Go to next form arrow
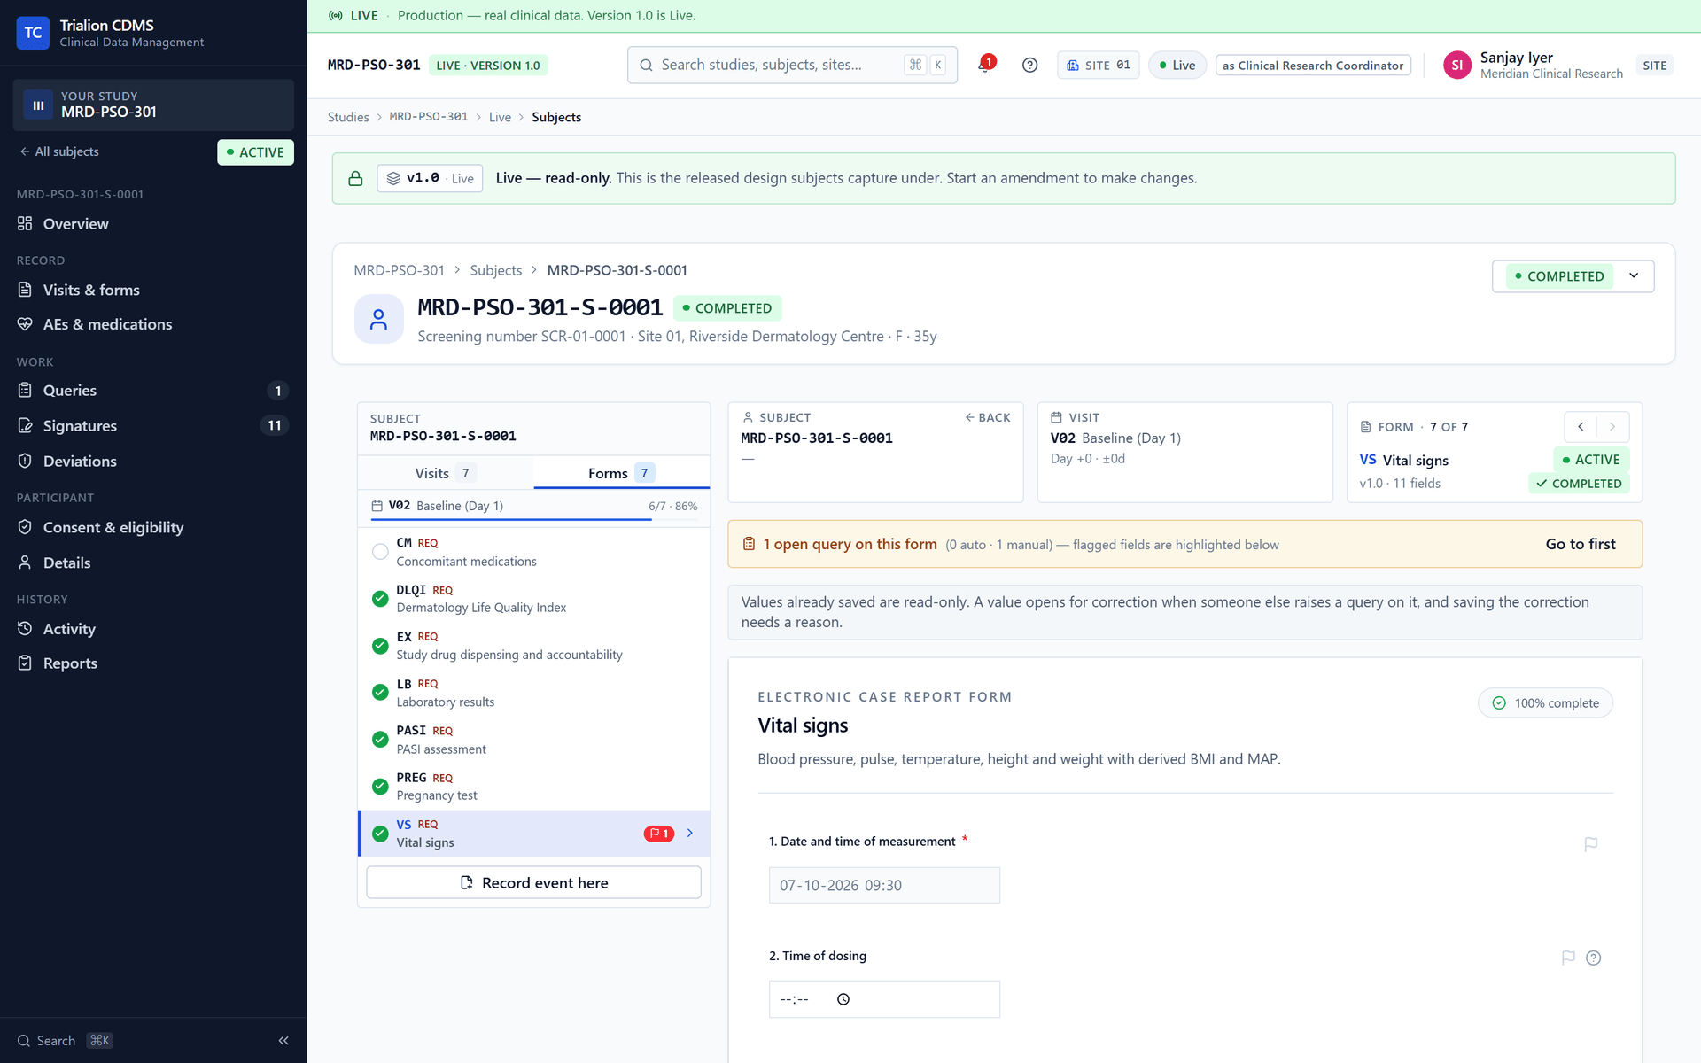The image size is (1701, 1063). (1612, 427)
